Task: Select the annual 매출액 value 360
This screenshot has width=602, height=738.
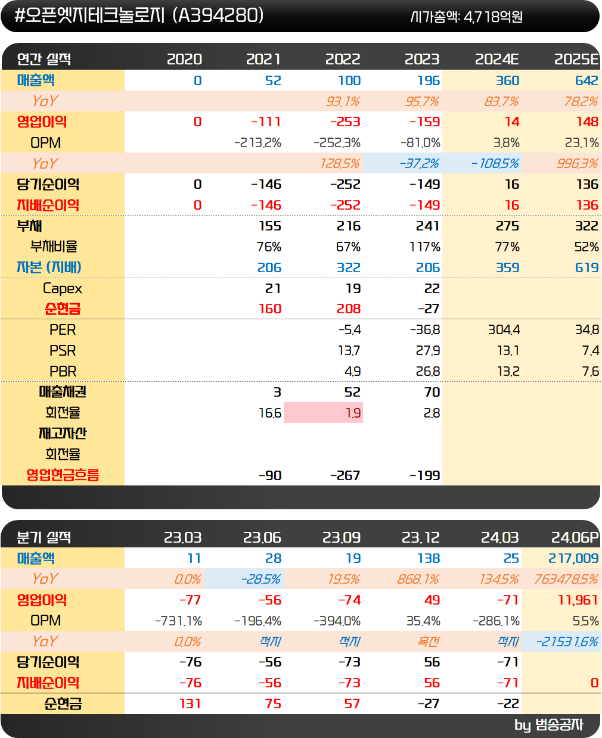Action: point(507,80)
